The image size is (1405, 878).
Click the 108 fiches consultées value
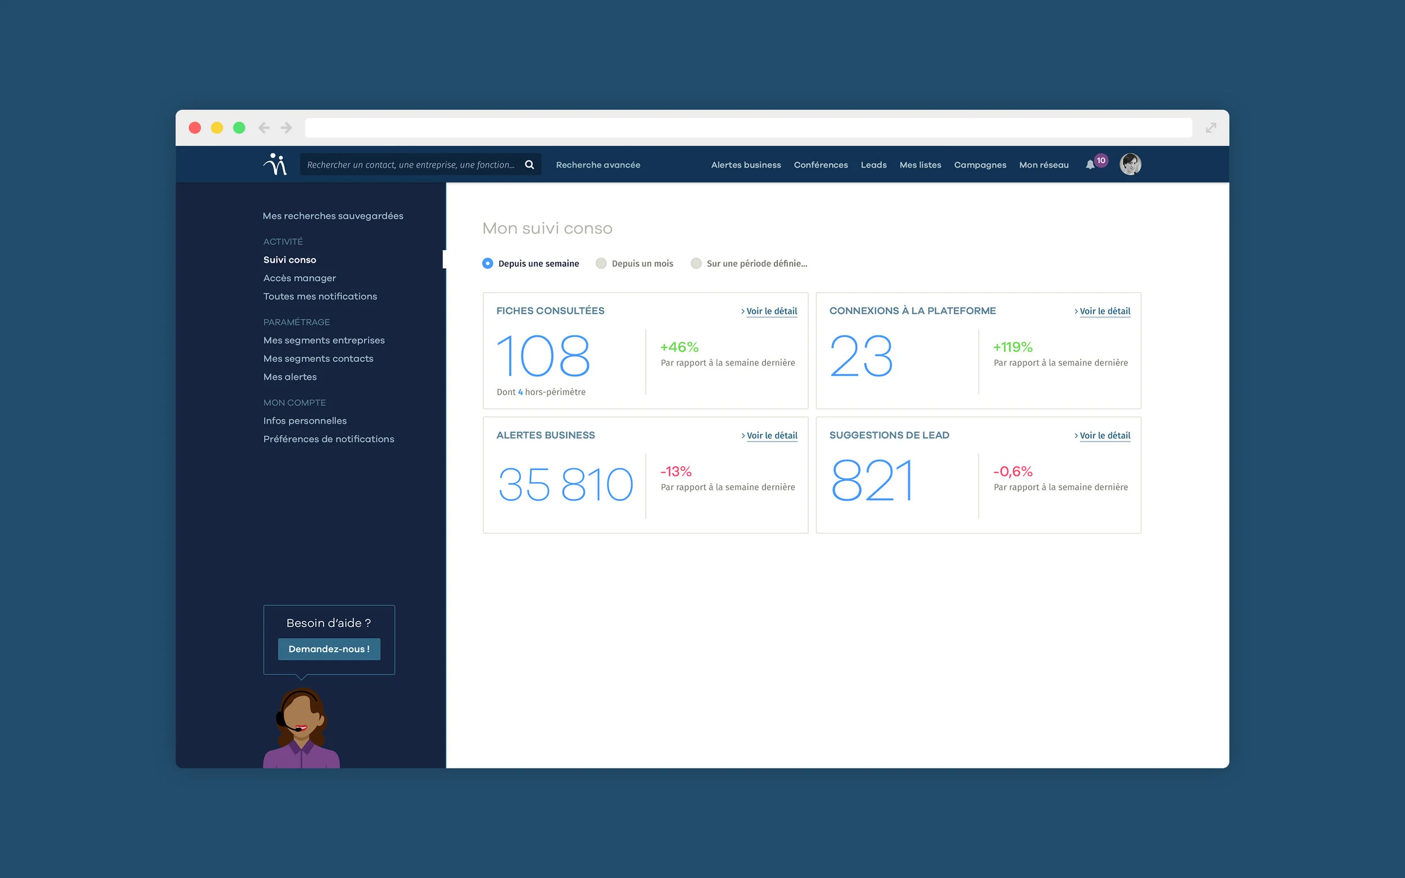click(543, 356)
